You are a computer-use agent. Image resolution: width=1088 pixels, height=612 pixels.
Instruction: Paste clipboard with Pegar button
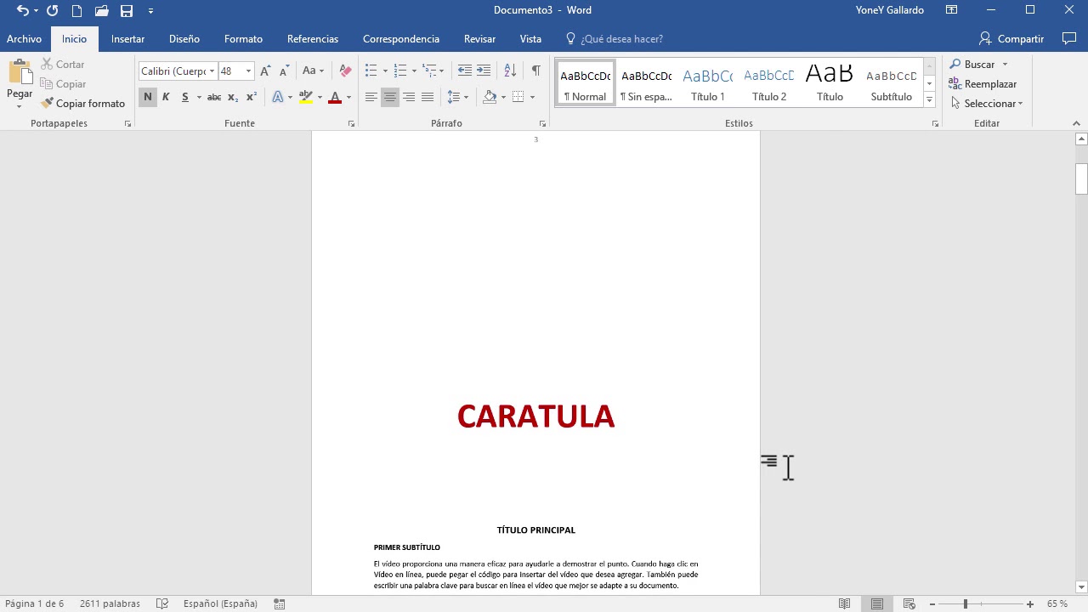pos(20,83)
